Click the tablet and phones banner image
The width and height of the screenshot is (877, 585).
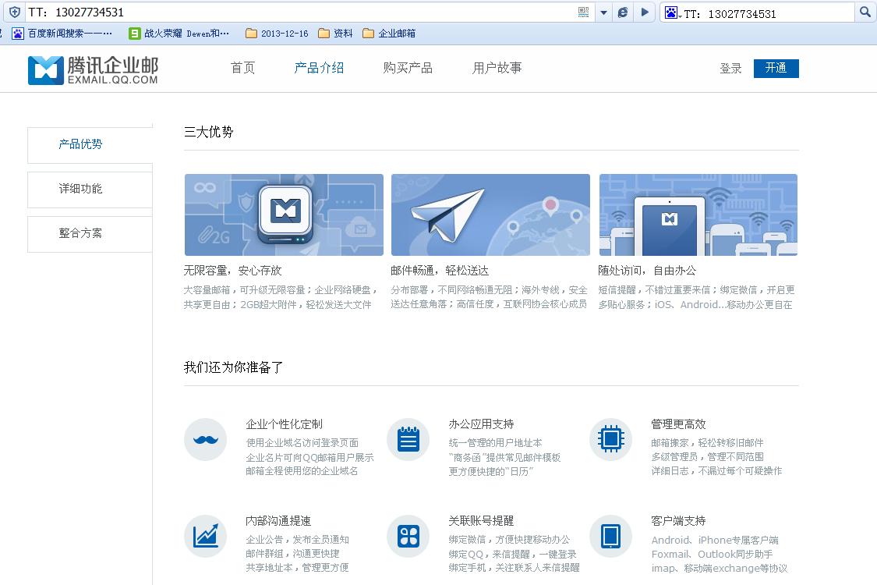click(x=698, y=215)
